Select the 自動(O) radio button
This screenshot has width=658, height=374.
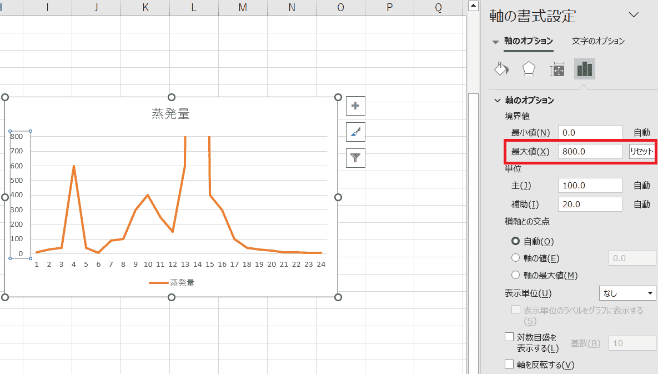click(x=515, y=241)
